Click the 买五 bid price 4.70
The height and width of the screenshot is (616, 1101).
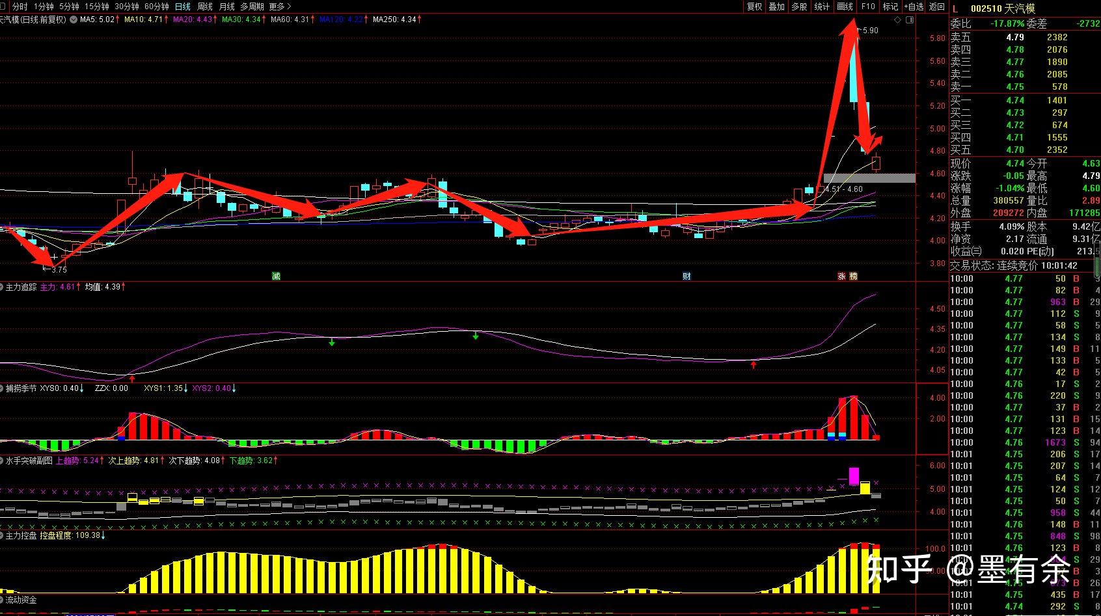coord(1014,150)
